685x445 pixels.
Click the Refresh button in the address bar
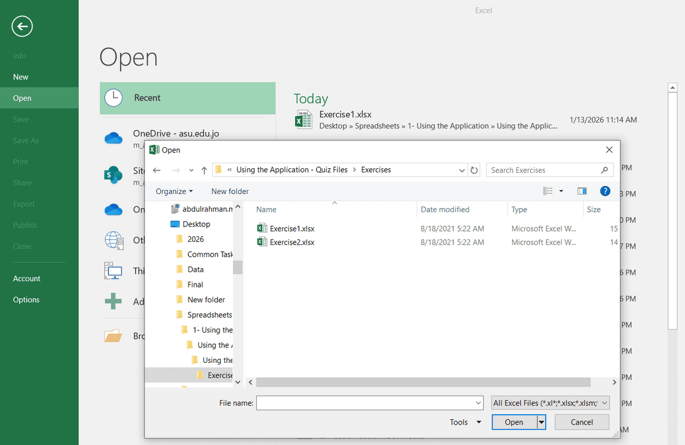pos(474,170)
